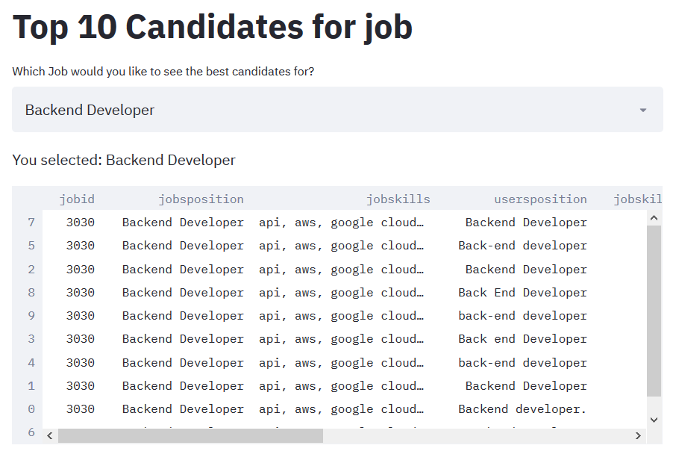Sort by the jobsposition column header
This screenshot has height=463, width=676.
pos(201,199)
